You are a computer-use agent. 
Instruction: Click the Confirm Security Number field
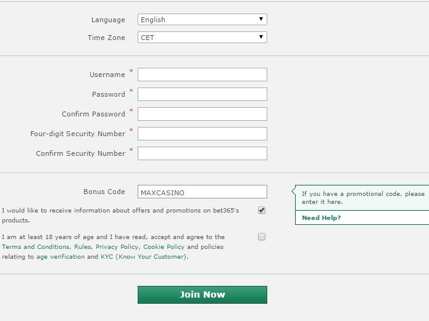coord(202,153)
